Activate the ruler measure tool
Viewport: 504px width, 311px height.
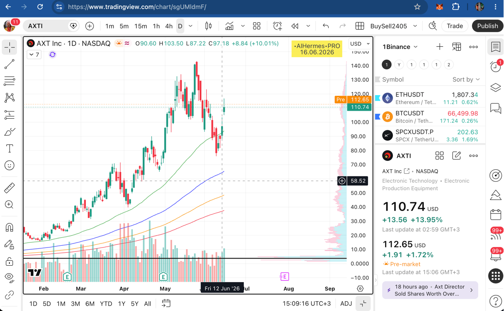(x=9, y=188)
